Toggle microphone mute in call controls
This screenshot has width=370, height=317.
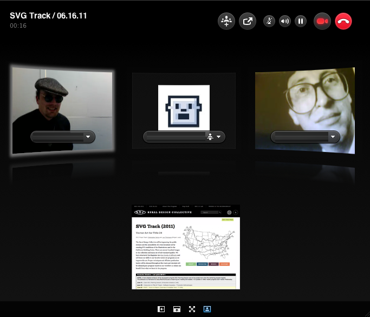[269, 22]
